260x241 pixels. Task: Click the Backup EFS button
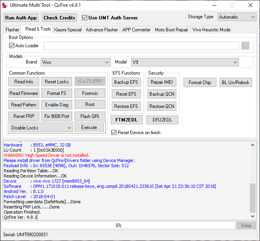(126, 82)
